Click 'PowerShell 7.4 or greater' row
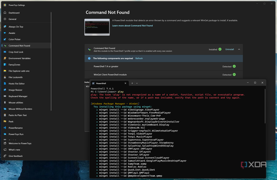The width and height of the screenshot is (277, 180). click(164, 67)
